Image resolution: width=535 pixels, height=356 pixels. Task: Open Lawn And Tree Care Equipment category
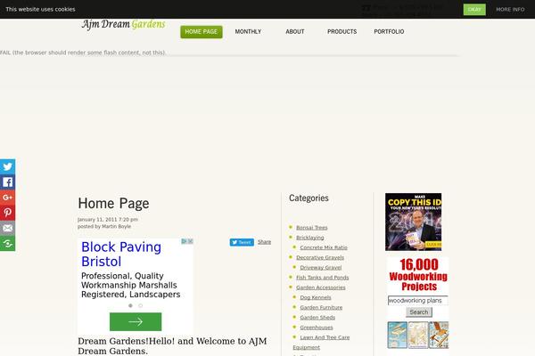[x=321, y=343]
